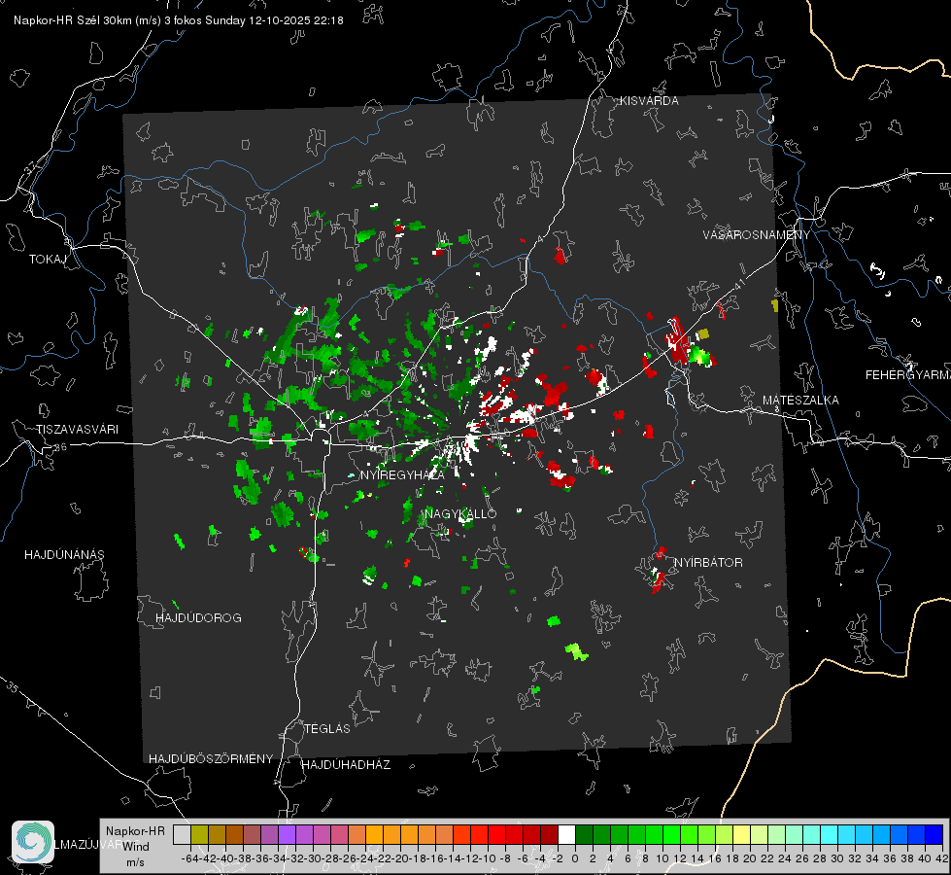Click the Napkor-HR Wind m/s legend title
This screenshot has width=951, height=875.
[x=135, y=847]
